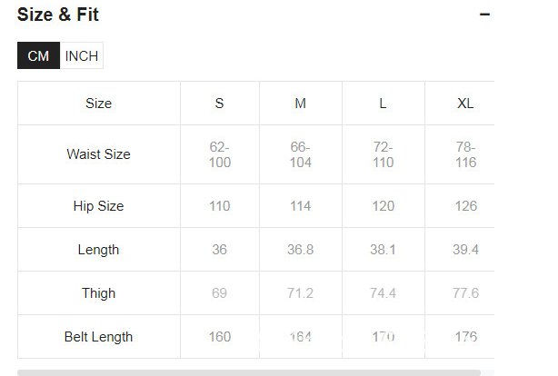558x376 pixels.
Task: Select the XL size column header
Action: click(x=465, y=104)
